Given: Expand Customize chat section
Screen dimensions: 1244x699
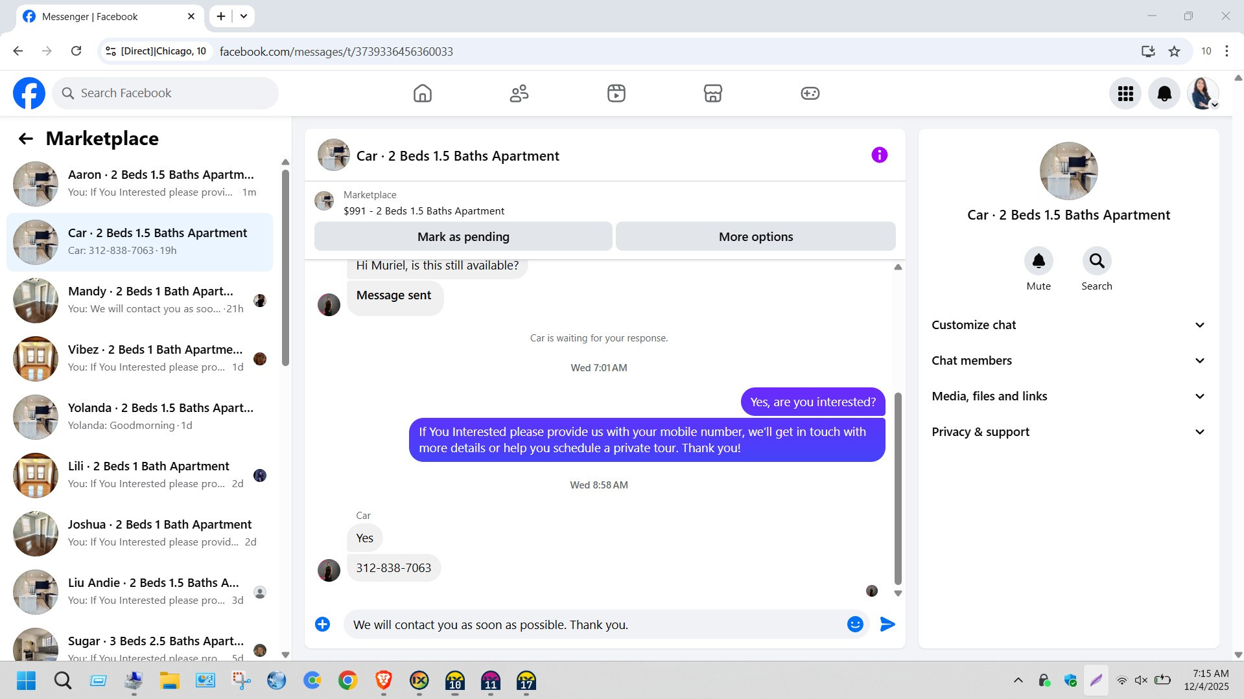Looking at the screenshot, I should coord(1068,325).
